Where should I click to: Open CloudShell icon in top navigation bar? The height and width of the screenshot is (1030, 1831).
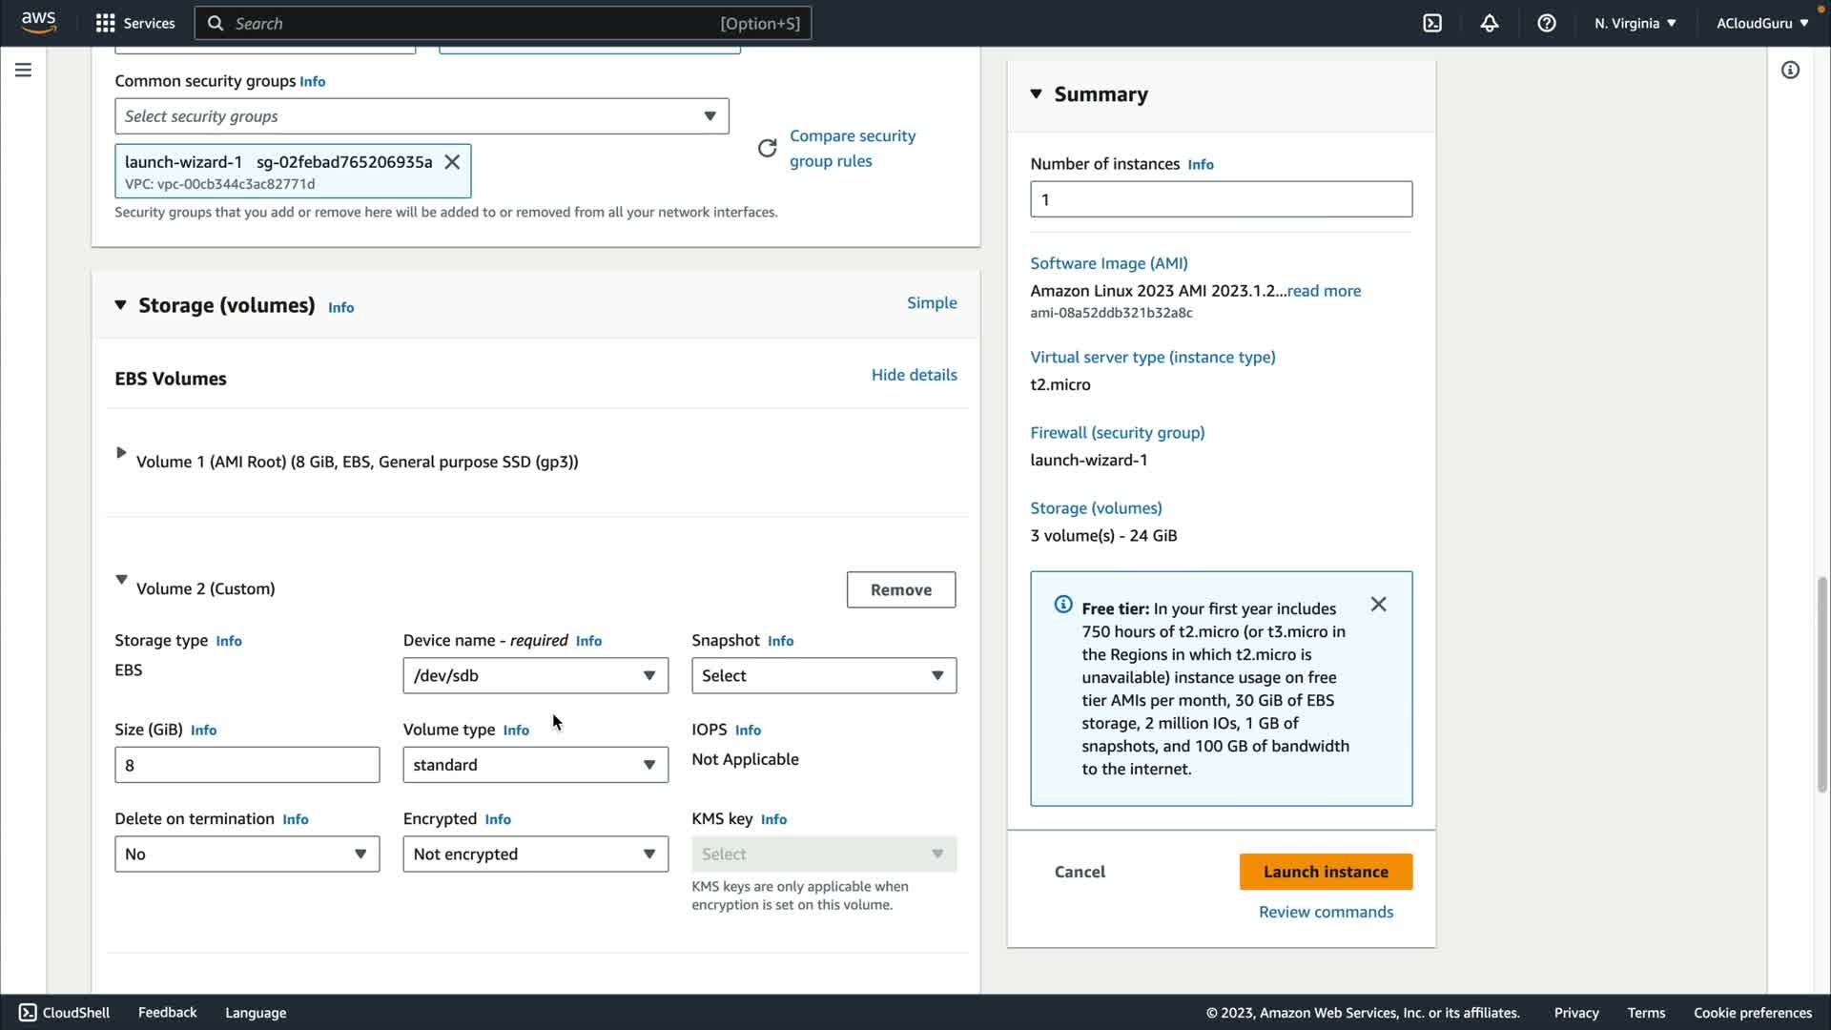(1432, 23)
